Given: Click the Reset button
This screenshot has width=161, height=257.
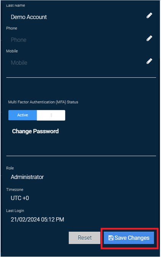Looking at the screenshot, I should coord(84,238).
